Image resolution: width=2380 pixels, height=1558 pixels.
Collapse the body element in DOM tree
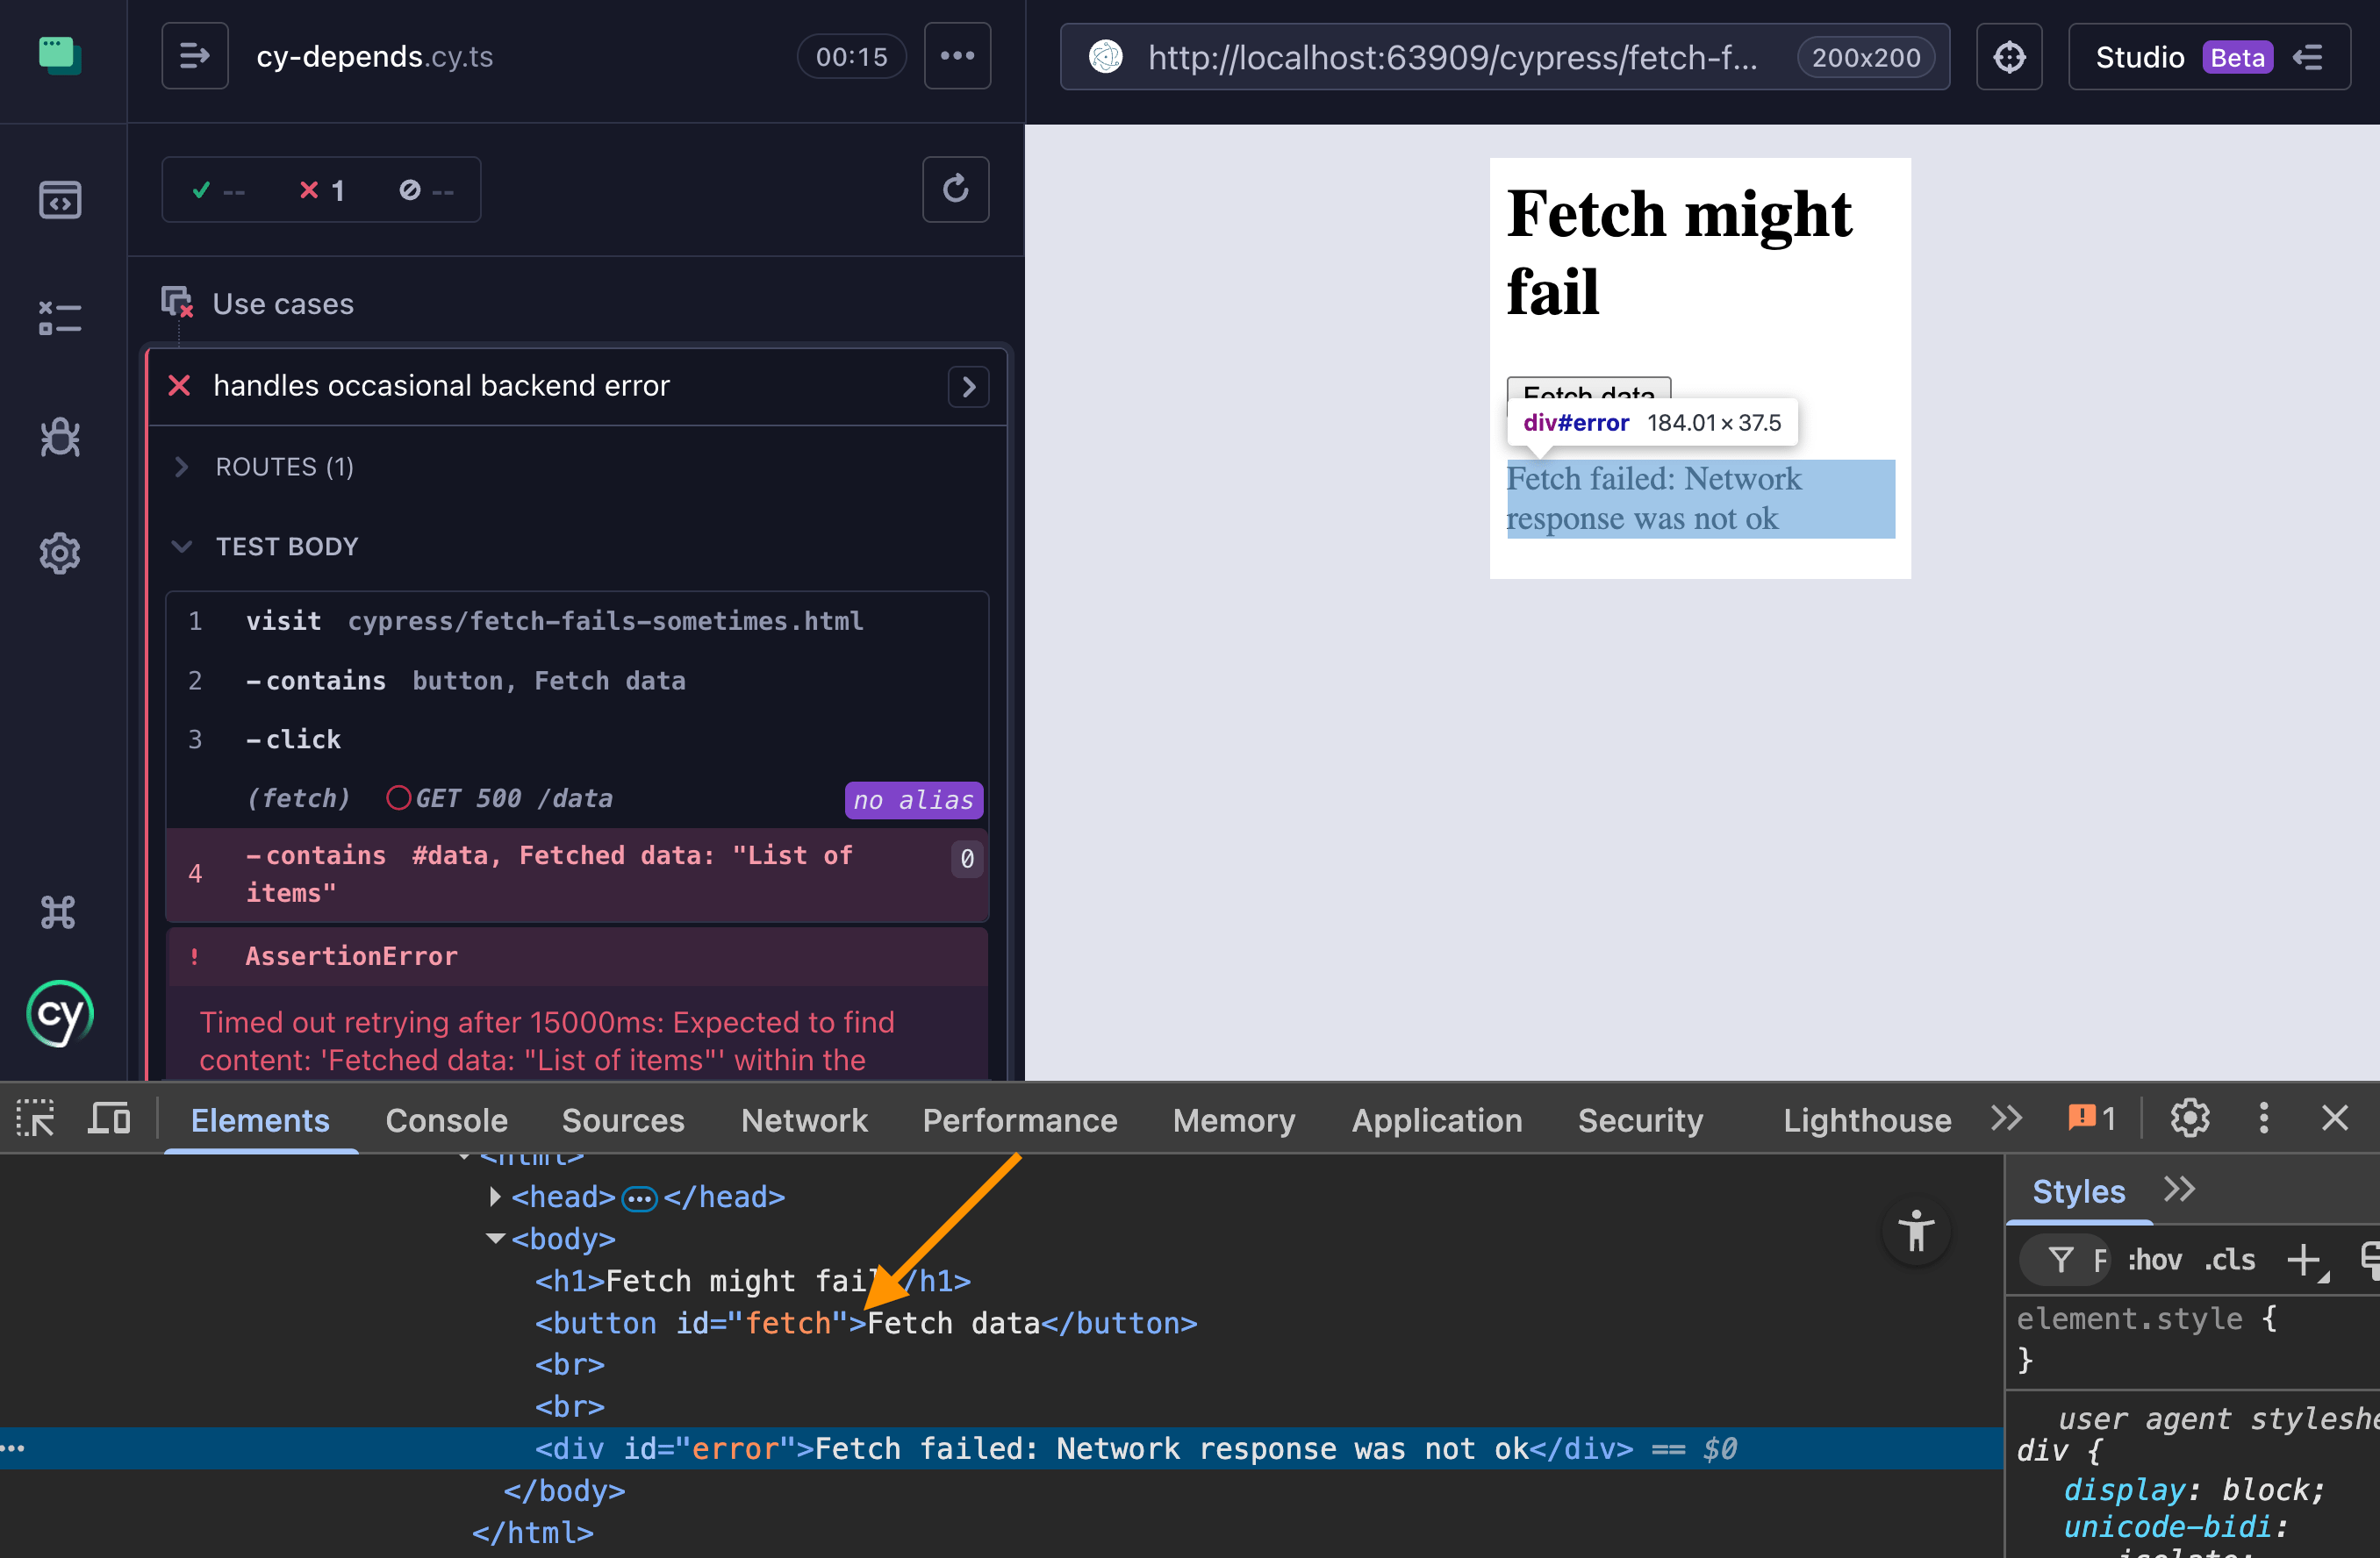[495, 1238]
